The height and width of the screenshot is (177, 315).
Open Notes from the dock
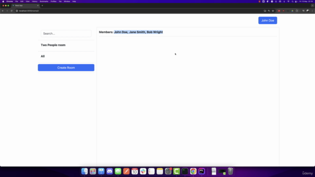point(159,171)
